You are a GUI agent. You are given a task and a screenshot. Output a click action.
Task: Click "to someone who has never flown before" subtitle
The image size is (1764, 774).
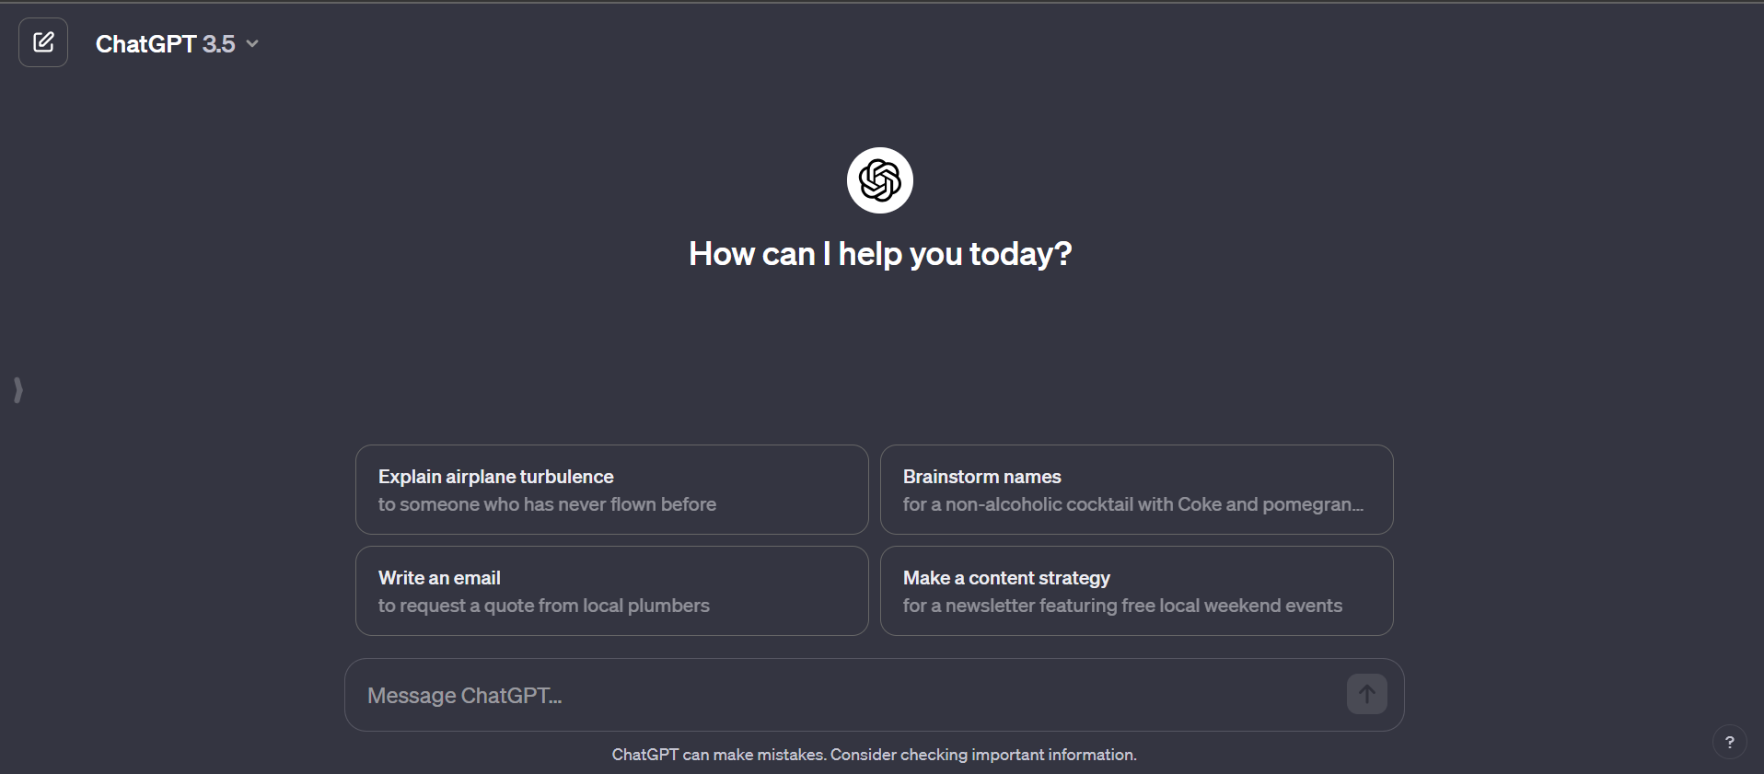(547, 504)
